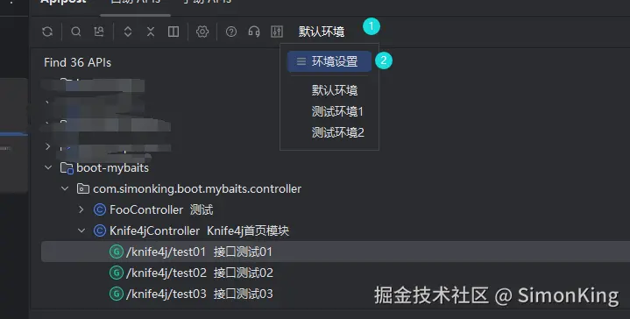Expand all tree nodes icon
Screen dimensions: 630x319
click(128, 32)
